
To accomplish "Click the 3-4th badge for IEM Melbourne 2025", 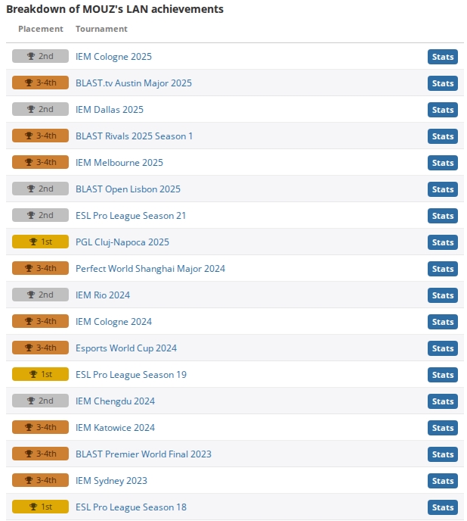I will pyautogui.click(x=41, y=162).
